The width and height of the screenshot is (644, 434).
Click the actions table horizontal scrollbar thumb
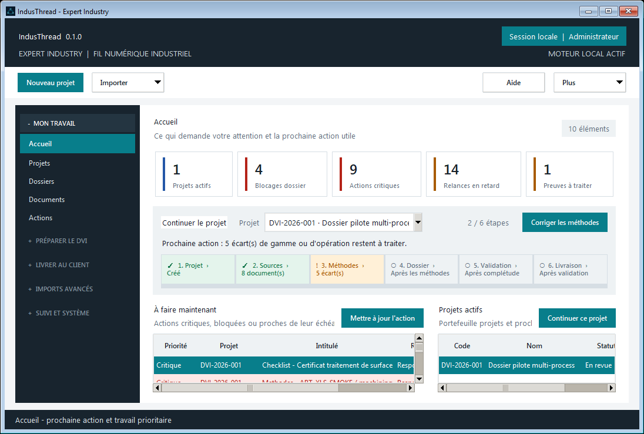250,388
